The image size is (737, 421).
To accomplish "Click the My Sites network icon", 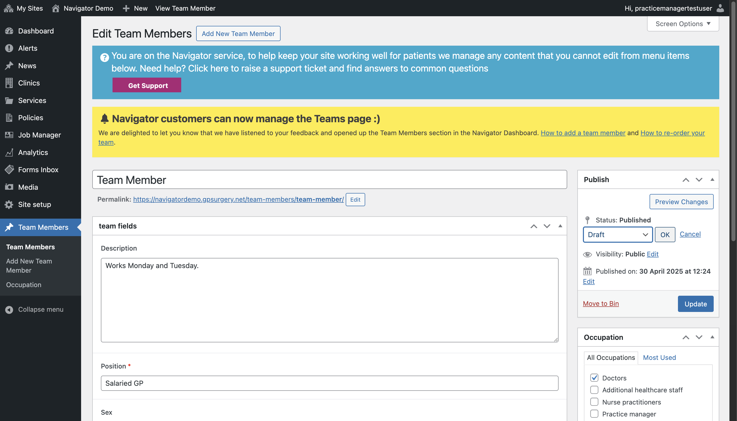I will (x=9, y=8).
